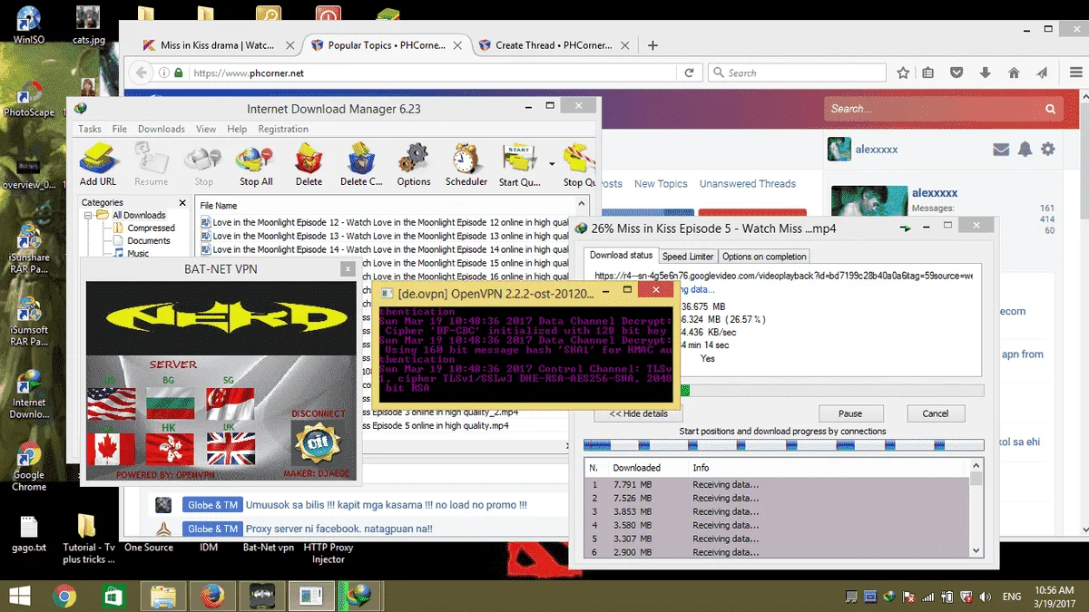The image size is (1089, 612).
Task: Click the Pause download button
Action: (x=850, y=413)
